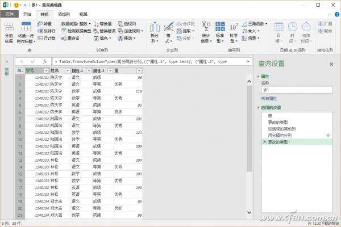Expand the formula bar with its chevron

coord(248,61)
